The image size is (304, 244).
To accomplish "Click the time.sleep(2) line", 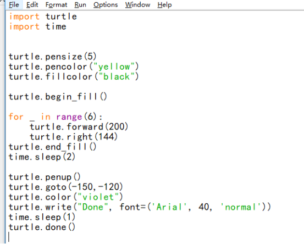I will (42, 157).
